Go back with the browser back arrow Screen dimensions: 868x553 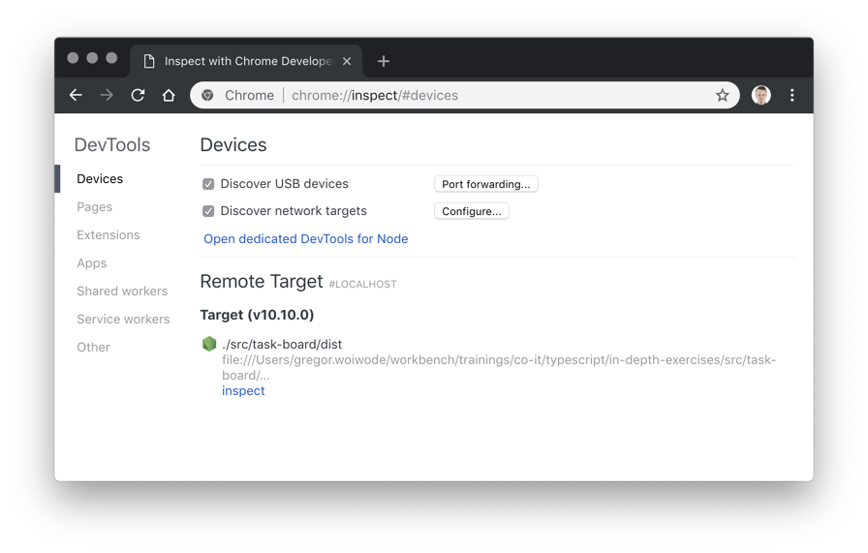click(76, 95)
